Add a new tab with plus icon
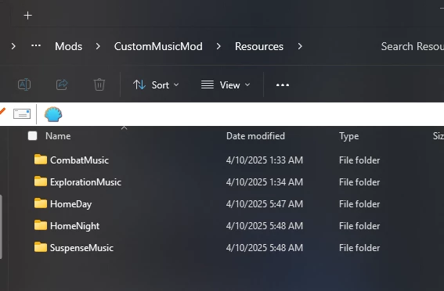 coord(27,16)
